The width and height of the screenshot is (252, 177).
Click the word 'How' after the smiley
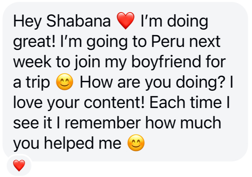coord(96,82)
